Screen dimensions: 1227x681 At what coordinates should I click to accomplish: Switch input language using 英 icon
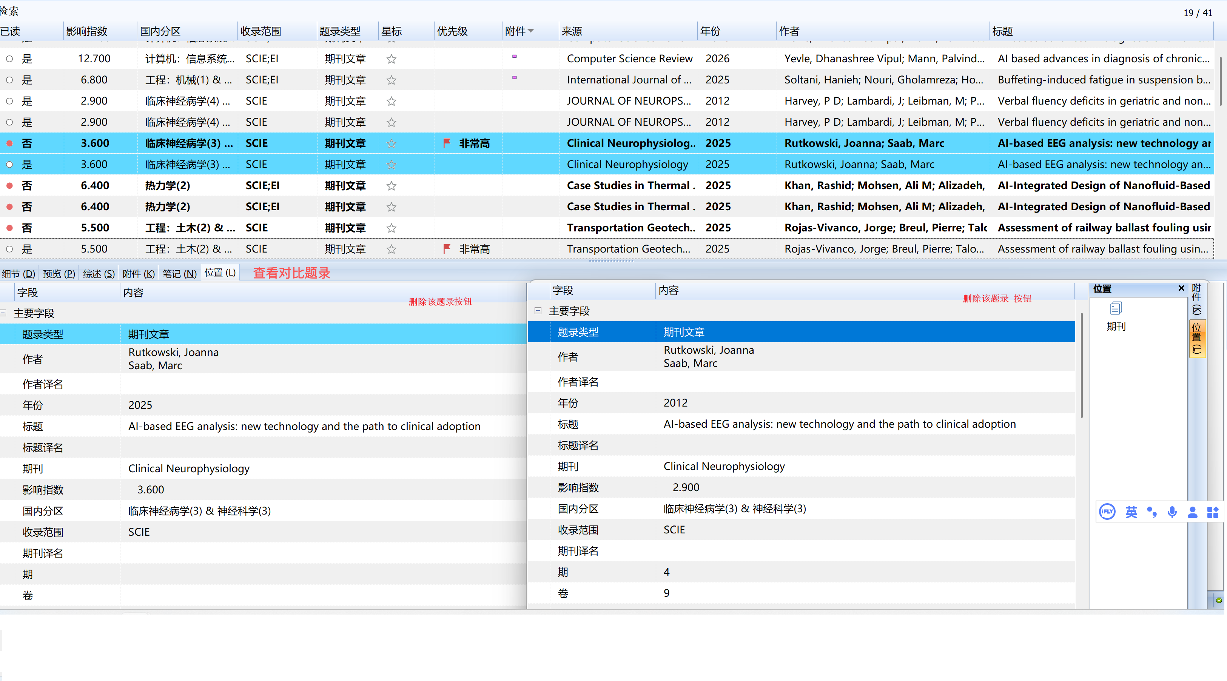tap(1131, 512)
